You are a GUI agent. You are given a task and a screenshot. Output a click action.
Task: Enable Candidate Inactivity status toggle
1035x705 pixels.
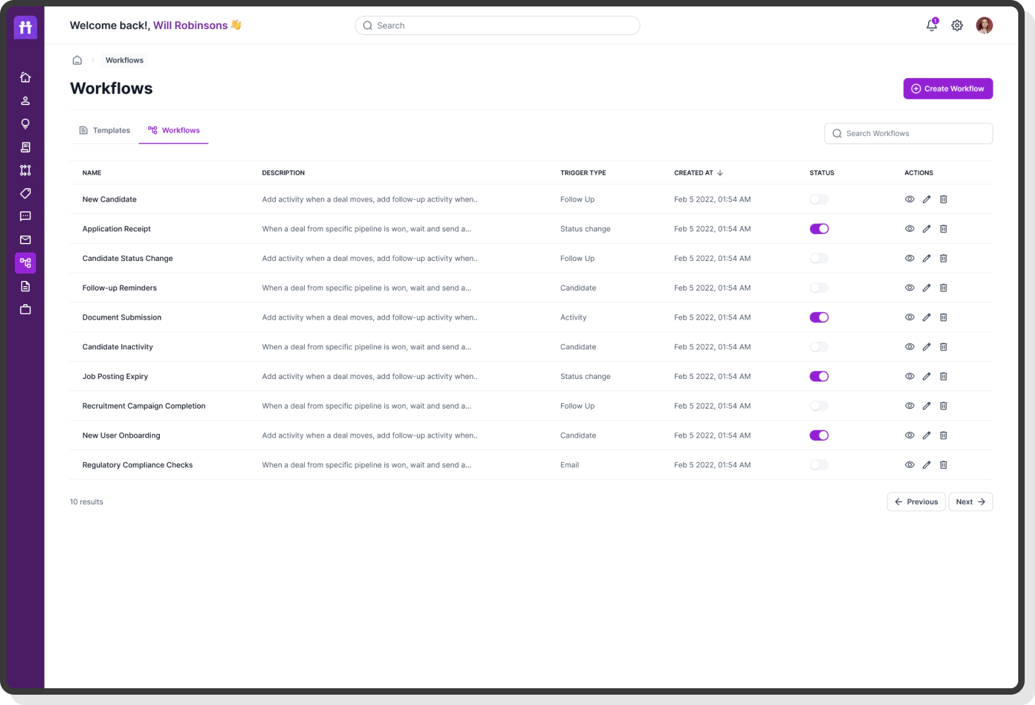coord(819,347)
